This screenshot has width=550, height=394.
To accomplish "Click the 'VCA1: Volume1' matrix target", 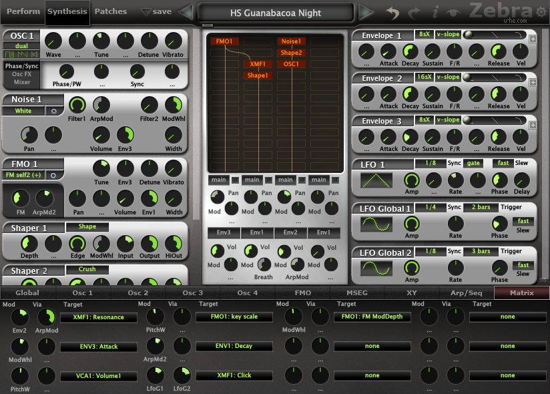I will (99, 376).
